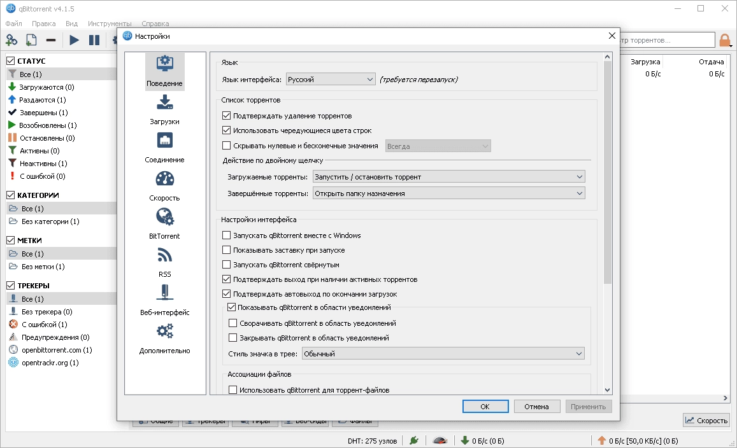Enable Показывать заставку при запуске
Image resolution: width=737 pixels, height=448 pixels.
click(x=227, y=250)
